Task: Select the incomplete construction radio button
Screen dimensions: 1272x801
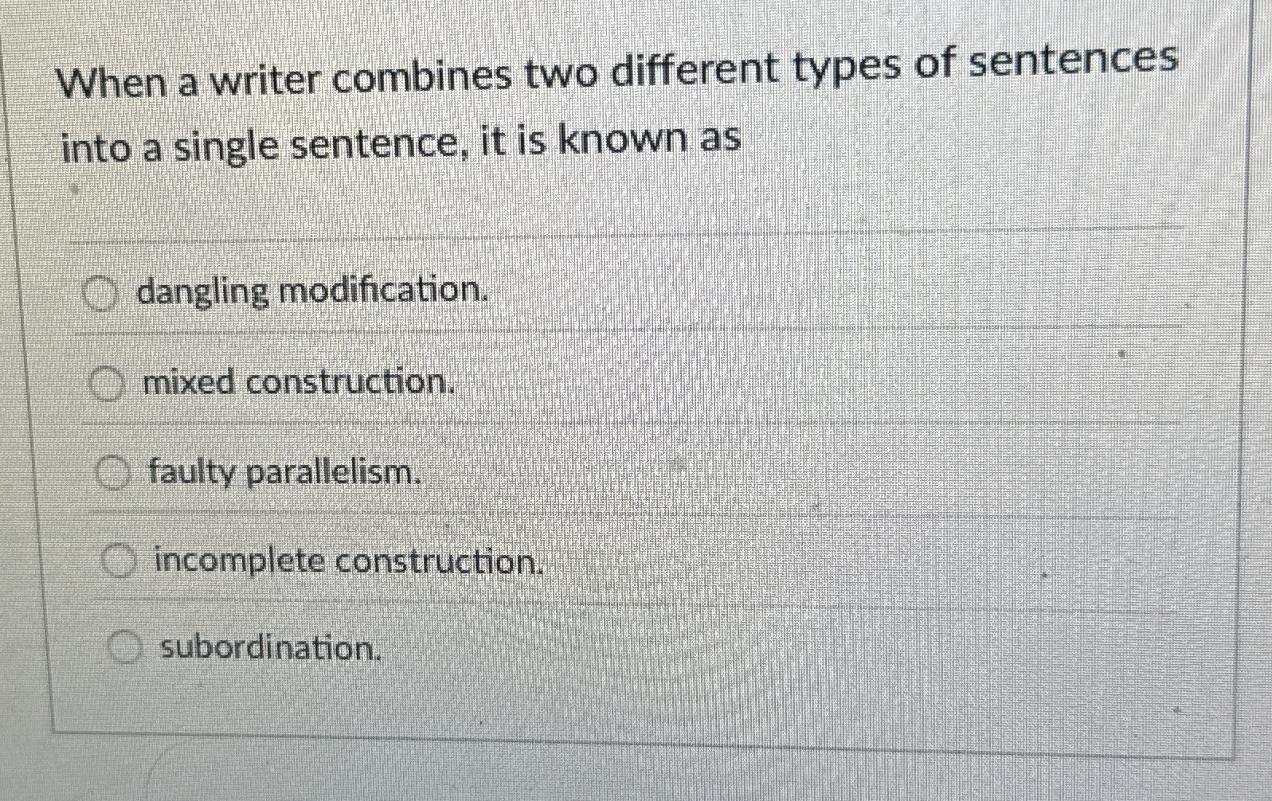Action: click(118, 561)
